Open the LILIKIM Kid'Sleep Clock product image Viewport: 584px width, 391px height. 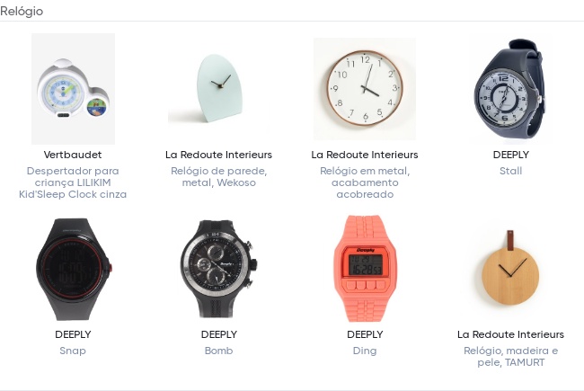pyautogui.click(x=73, y=89)
